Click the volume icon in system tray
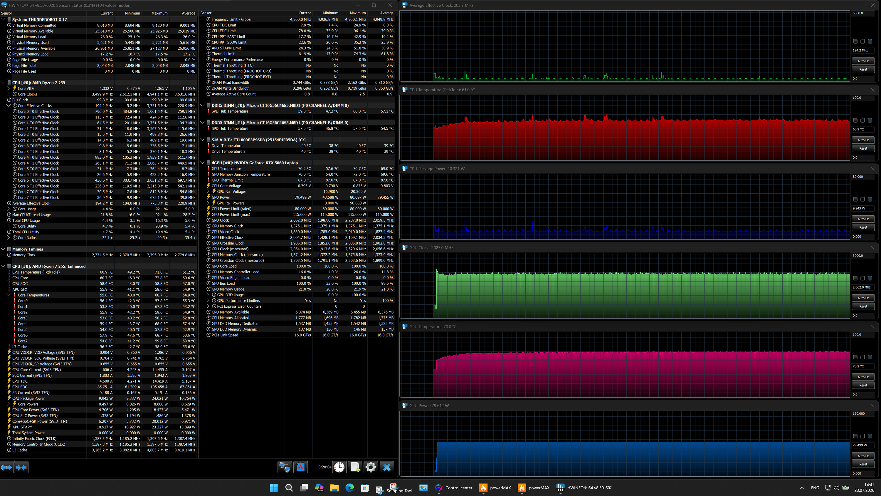881x496 pixels. [x=836, y=488]
